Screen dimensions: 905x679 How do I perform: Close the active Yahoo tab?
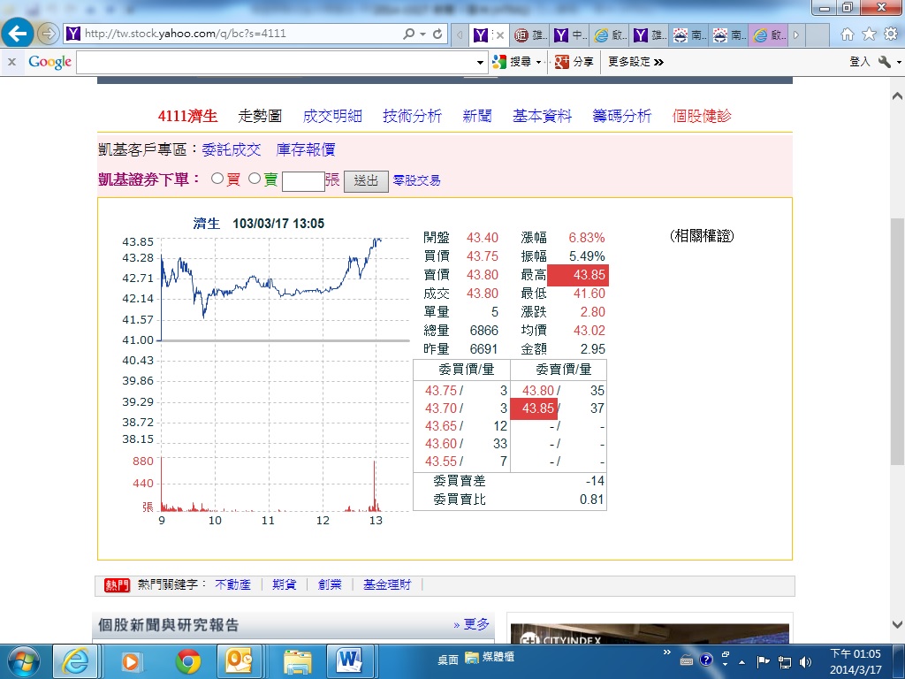pyautogui.click(x=500, y=35)
